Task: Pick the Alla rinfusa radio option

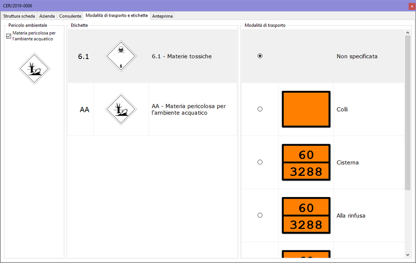Action: coord(260,215)
